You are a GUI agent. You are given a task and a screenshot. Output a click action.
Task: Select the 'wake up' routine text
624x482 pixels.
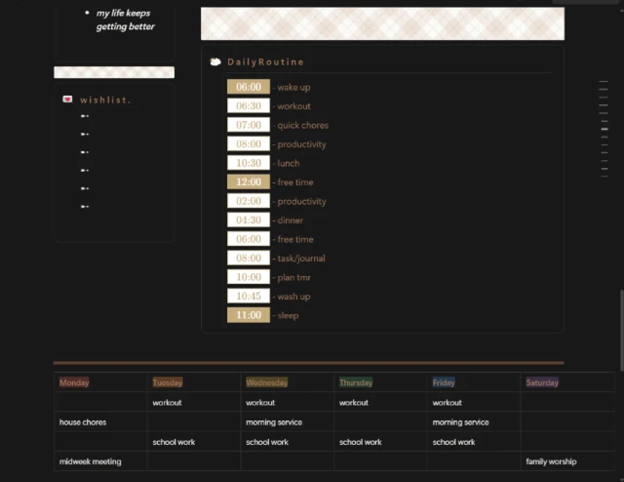(x=293, y=87)
